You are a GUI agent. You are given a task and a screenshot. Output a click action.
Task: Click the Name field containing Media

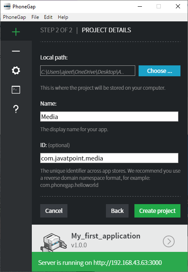point(109,117)
